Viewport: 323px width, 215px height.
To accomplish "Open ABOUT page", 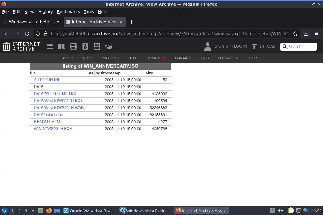I will coord(68,58).
